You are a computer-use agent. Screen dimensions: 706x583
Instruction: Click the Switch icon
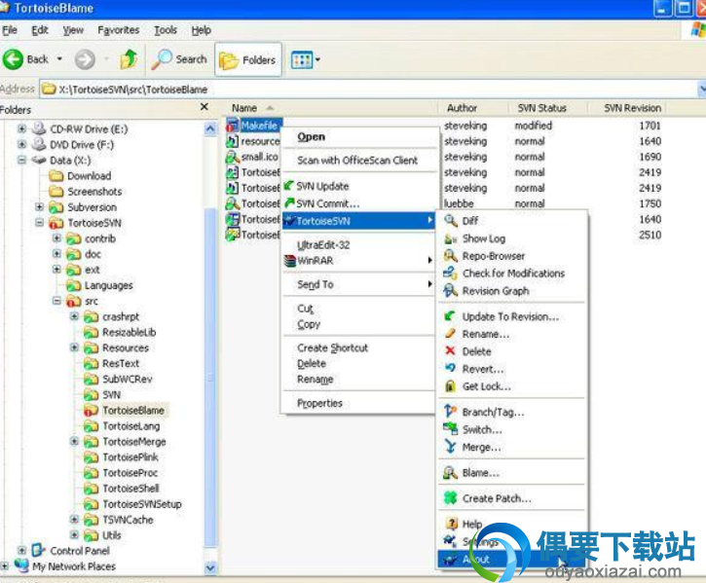(450, 428)
